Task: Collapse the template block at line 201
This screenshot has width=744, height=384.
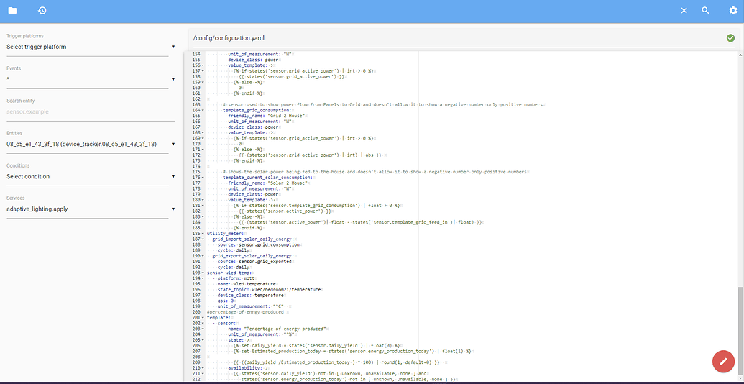Action: click(203, 317)
